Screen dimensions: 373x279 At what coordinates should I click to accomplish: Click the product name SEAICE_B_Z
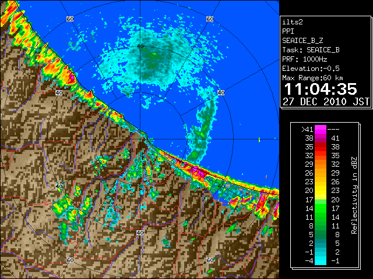[x=302, y=41]
